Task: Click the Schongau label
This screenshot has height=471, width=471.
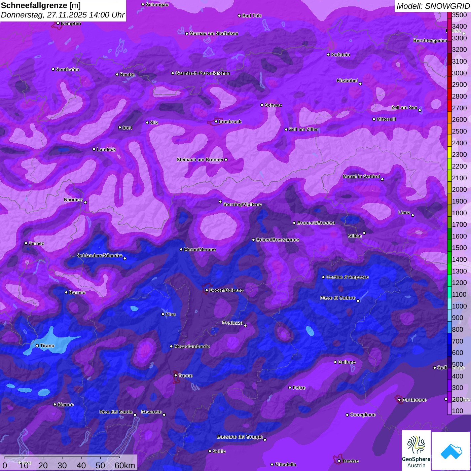Action: coord(157,4)
